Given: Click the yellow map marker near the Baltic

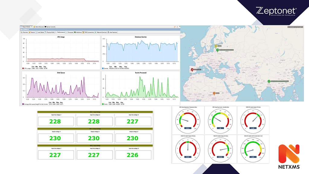Looking at the screenshot, I should point(216,46).
